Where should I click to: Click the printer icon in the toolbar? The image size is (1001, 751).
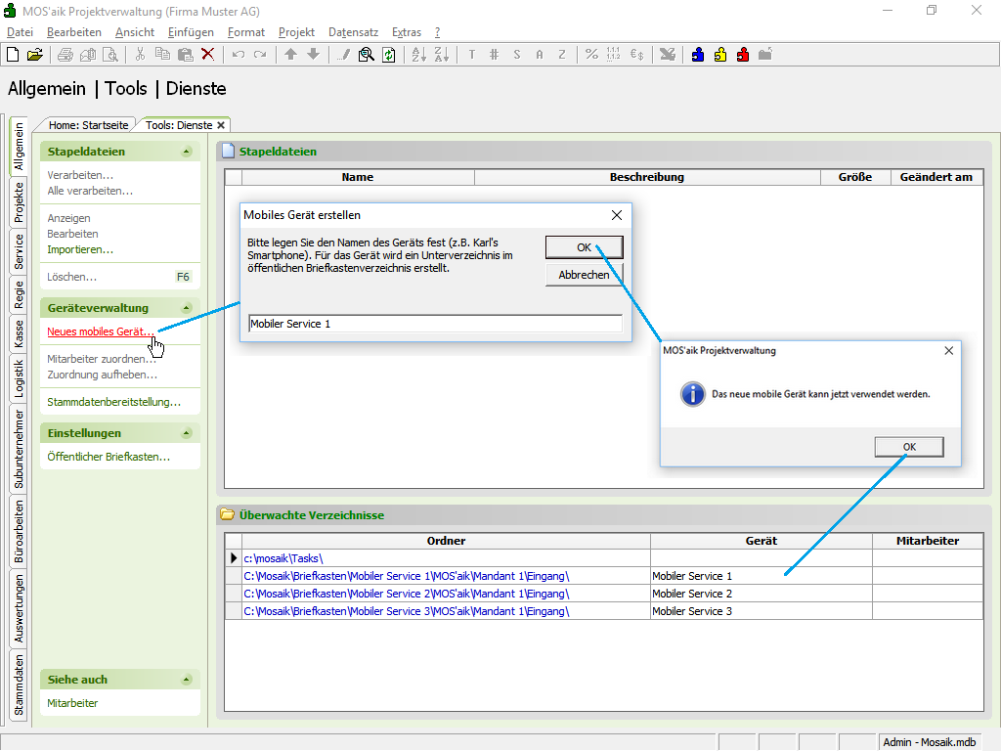point(65,55)
